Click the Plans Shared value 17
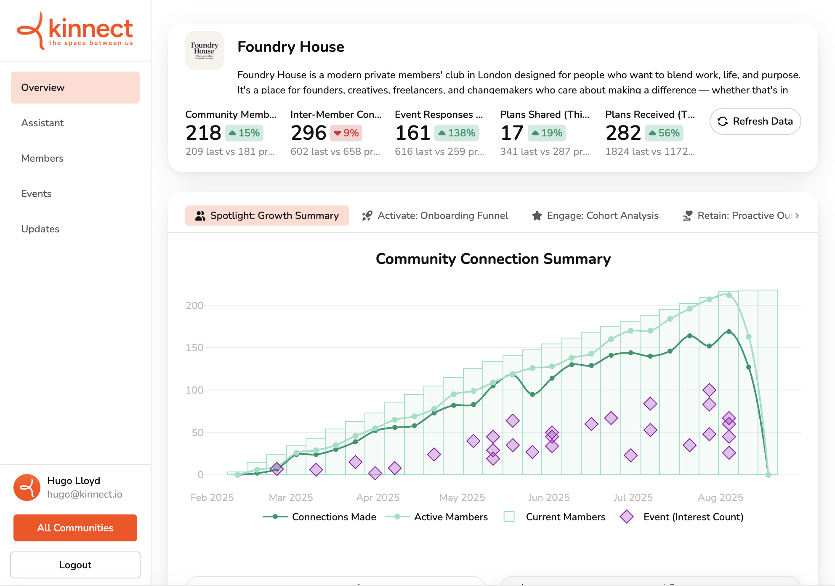Viewport: 835px width, 586px height. (x=512, y=133)
